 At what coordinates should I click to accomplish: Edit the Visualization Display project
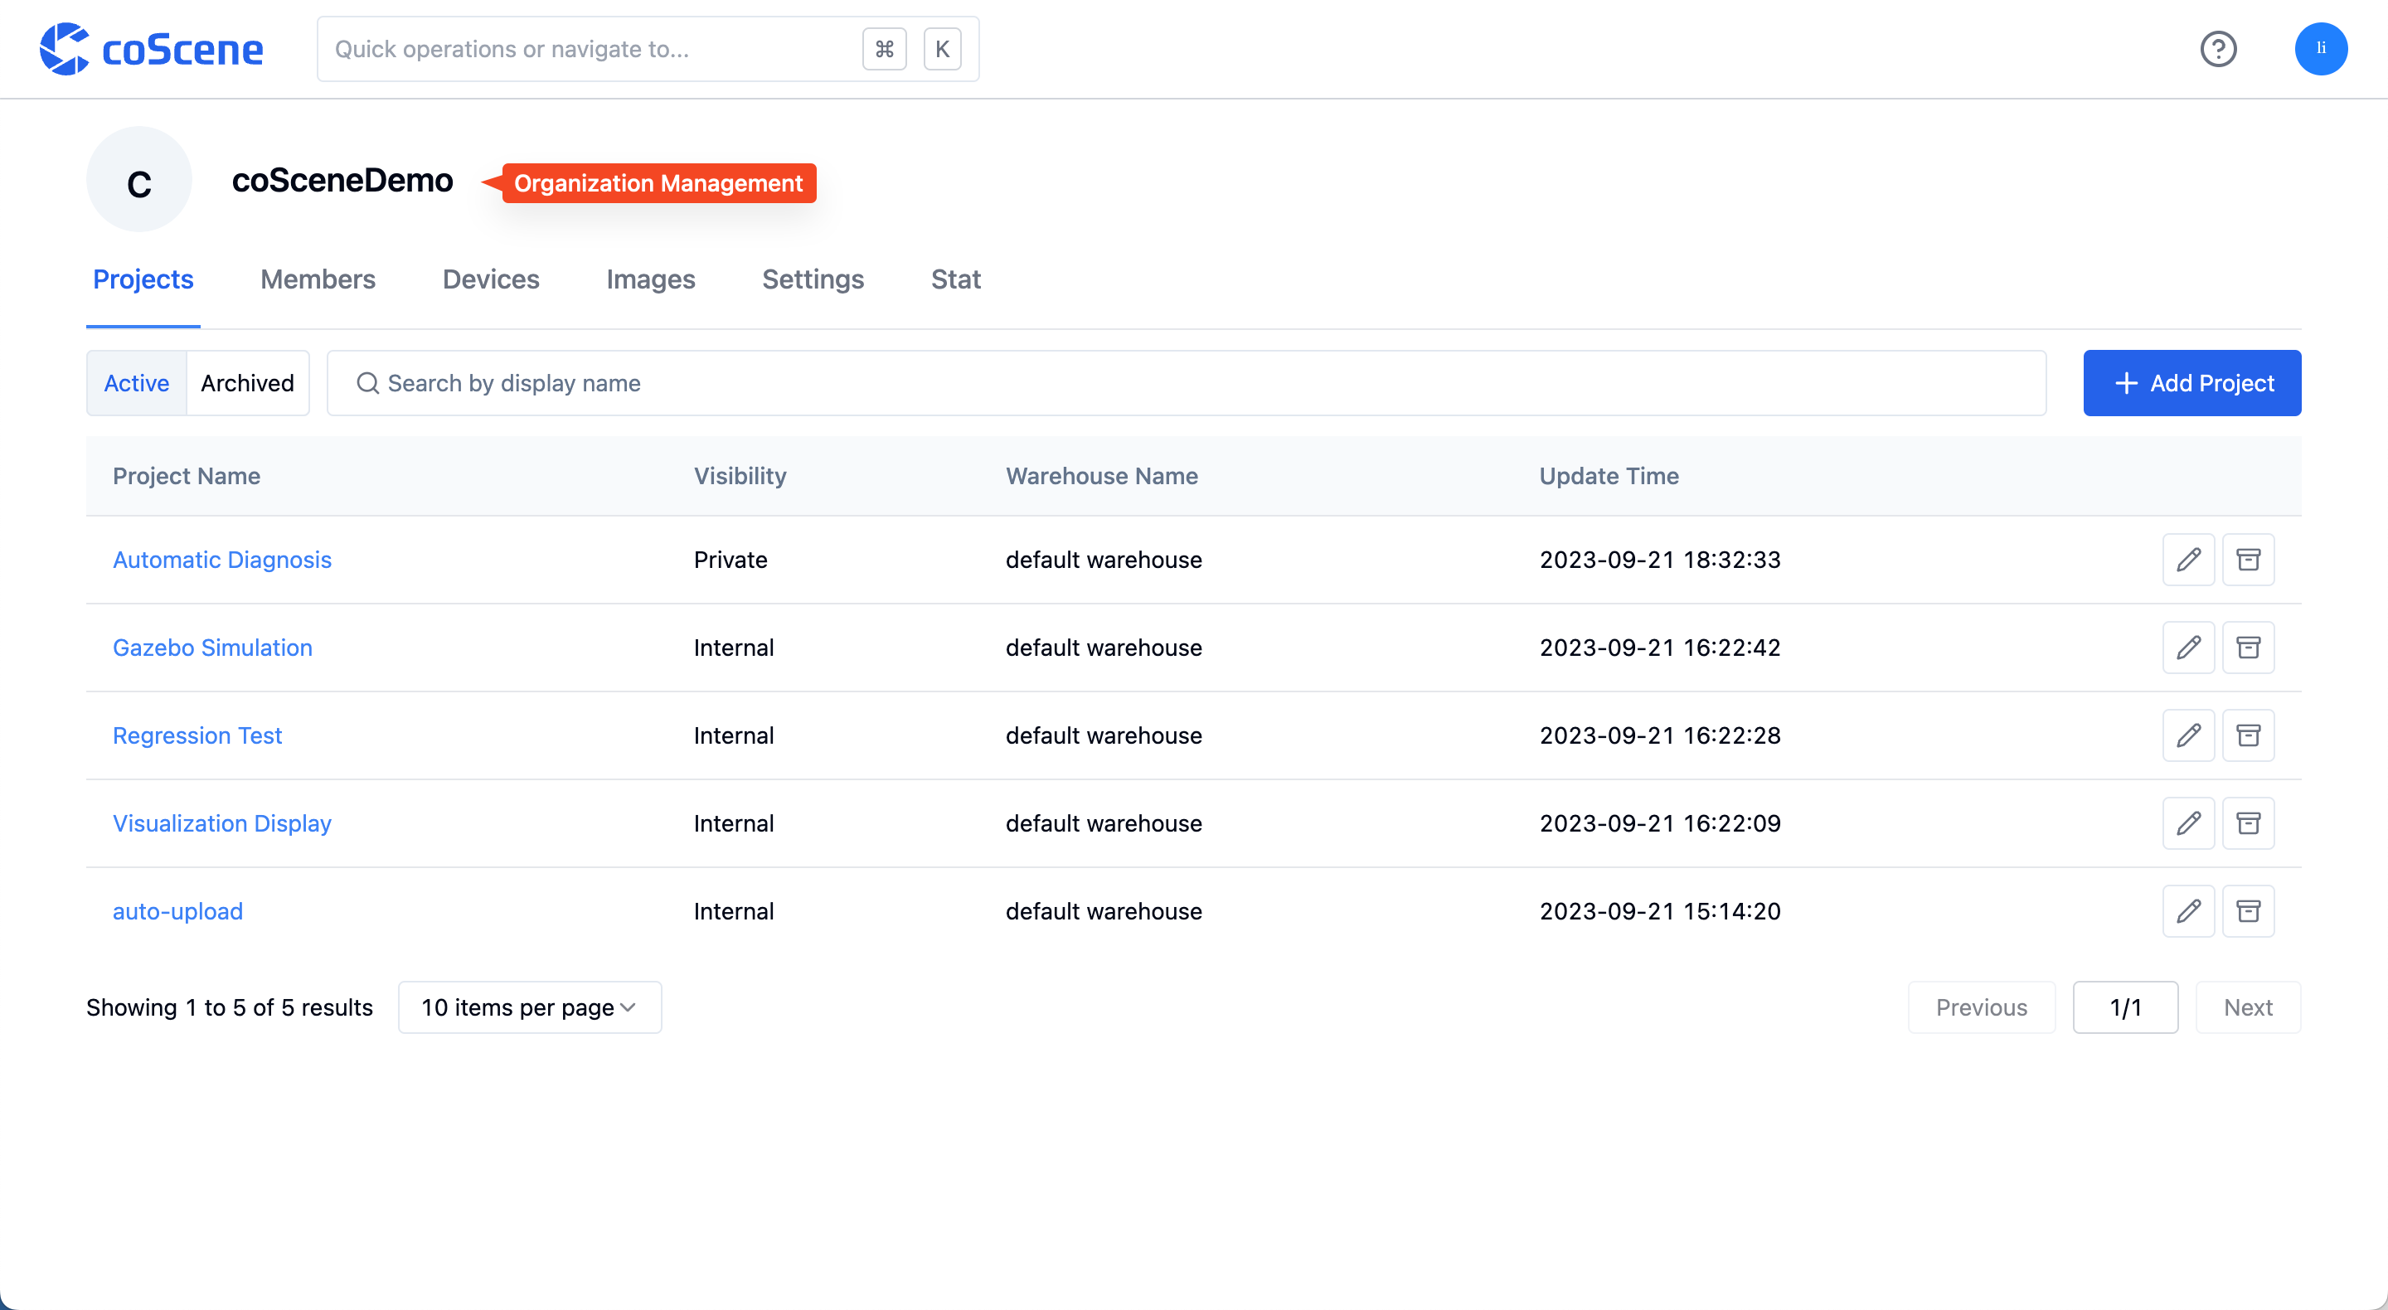[x=2188, y=823]
